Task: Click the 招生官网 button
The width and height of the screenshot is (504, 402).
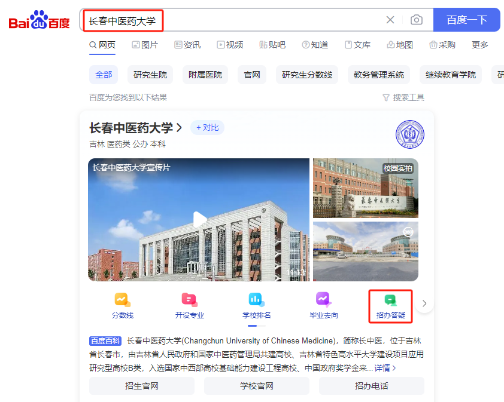Action: tap(142, 386)
